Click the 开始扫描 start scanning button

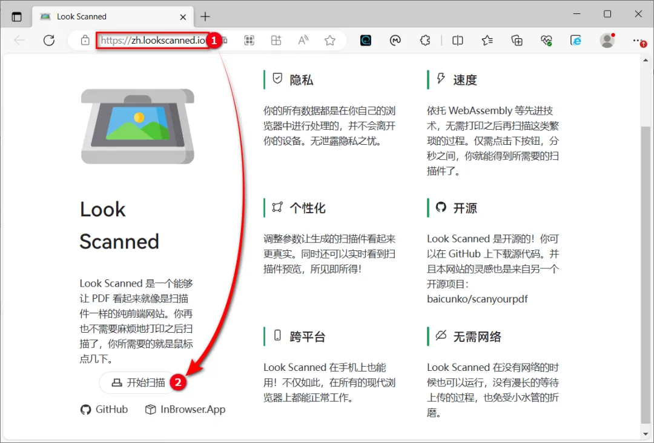[x=138, y=382]
